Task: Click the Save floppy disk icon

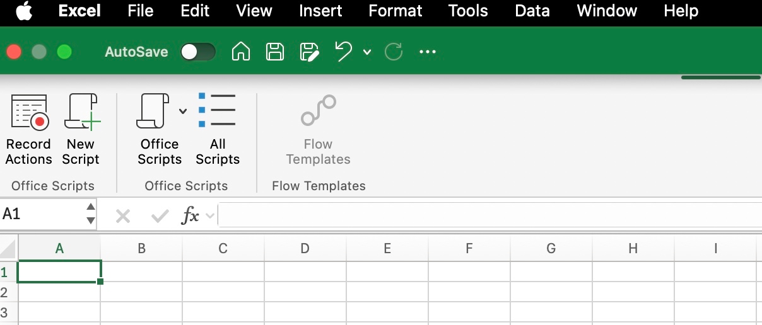Action: 275,52
